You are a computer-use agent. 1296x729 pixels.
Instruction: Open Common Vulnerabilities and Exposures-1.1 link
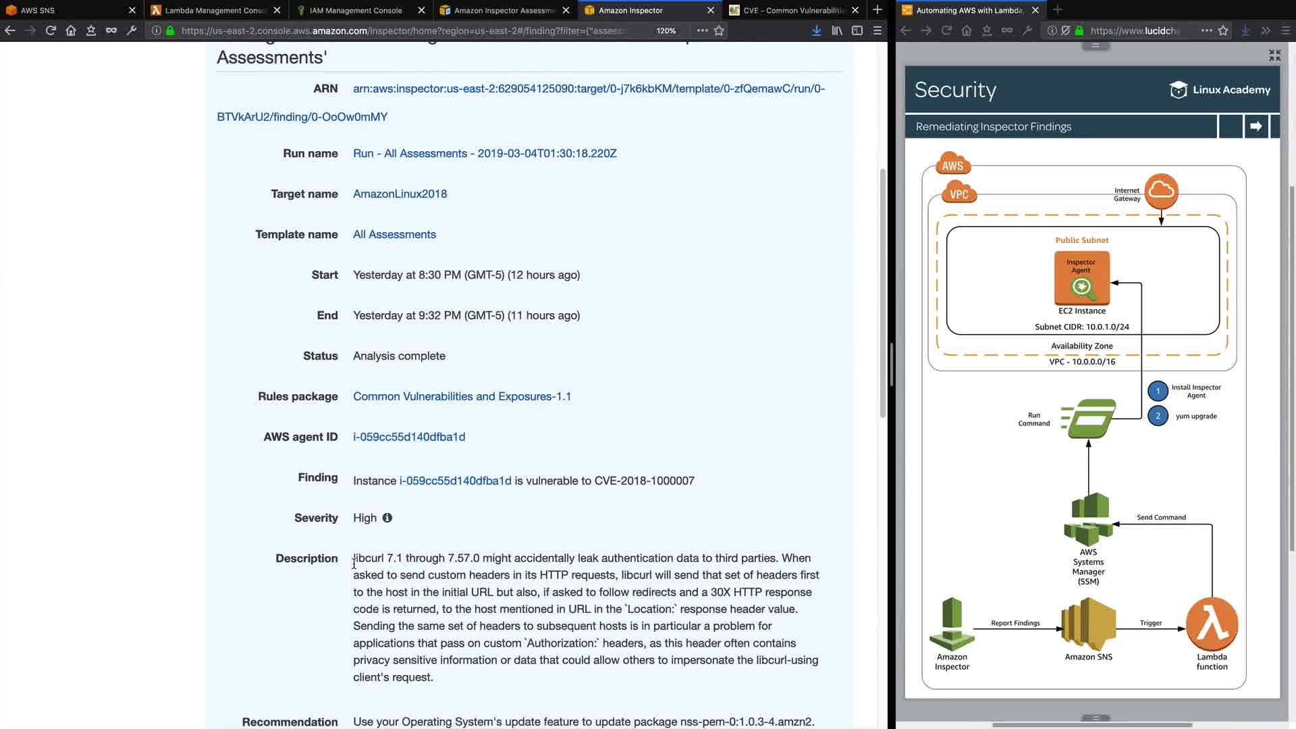pos(462,396)
